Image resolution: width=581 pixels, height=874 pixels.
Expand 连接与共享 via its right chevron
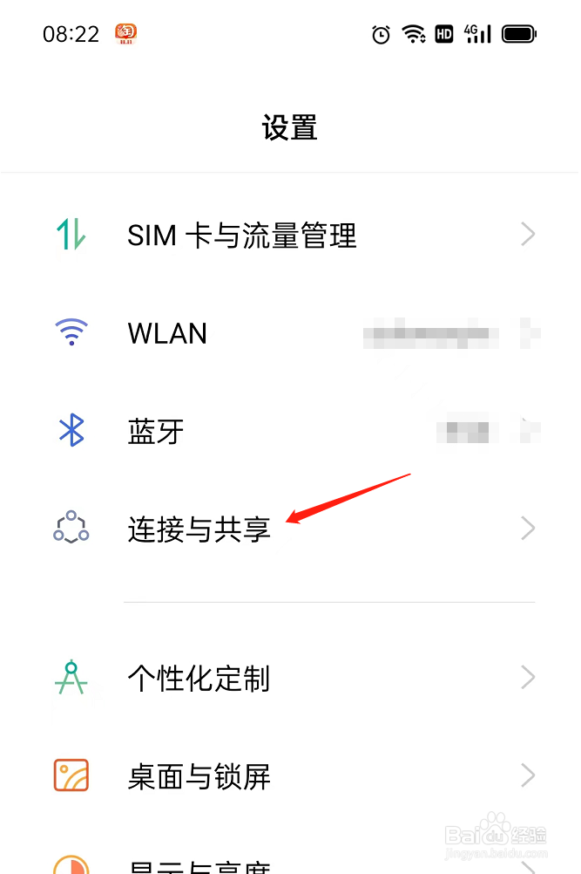[528, 529]
